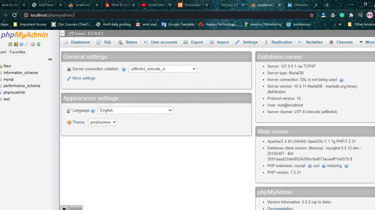Click the Favorites button in sidebar
Viewport: 375px width, 210px height.
[17, 52]
